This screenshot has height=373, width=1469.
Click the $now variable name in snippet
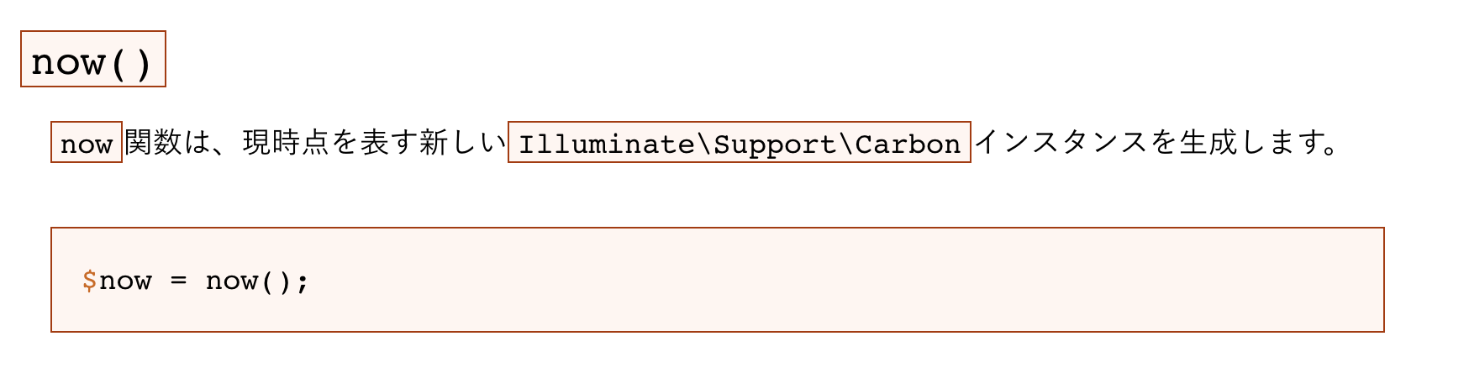click(x=117, y=281)
